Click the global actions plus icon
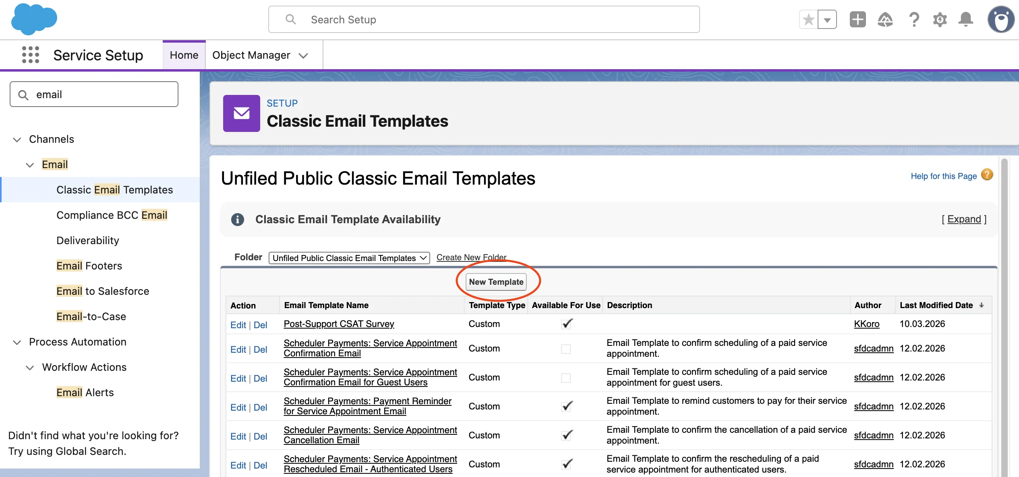 coord(857,19)
